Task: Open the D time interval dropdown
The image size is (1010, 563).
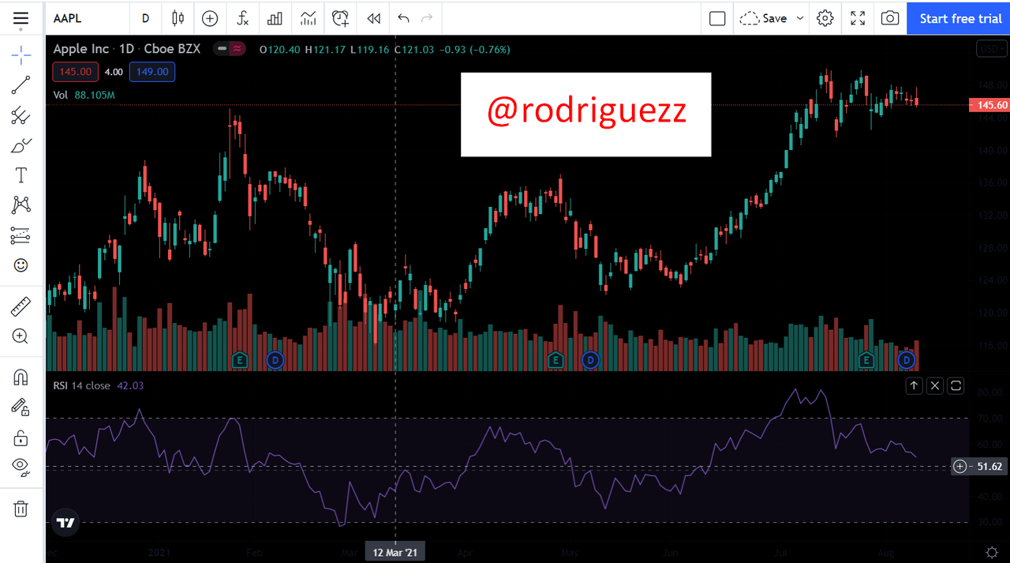Action: 145,18
